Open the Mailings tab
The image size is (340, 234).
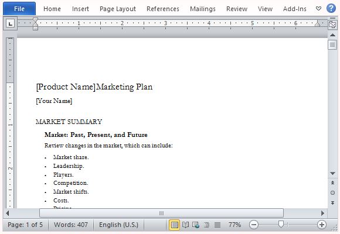[203, 9]
